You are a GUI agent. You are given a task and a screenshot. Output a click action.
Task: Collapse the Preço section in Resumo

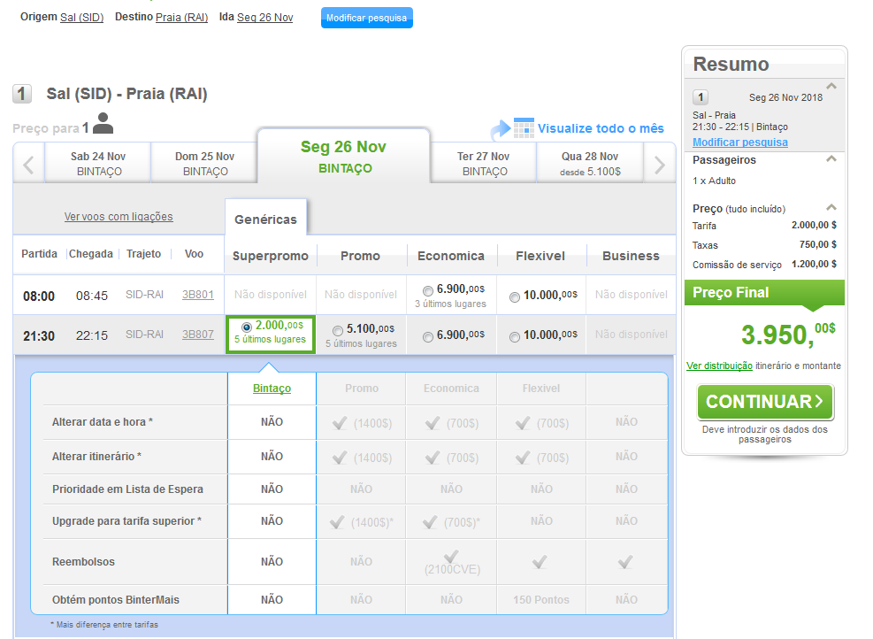831,207
